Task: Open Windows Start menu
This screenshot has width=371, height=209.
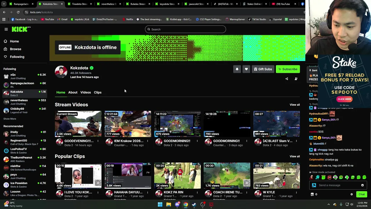Action: click(160, 204)
